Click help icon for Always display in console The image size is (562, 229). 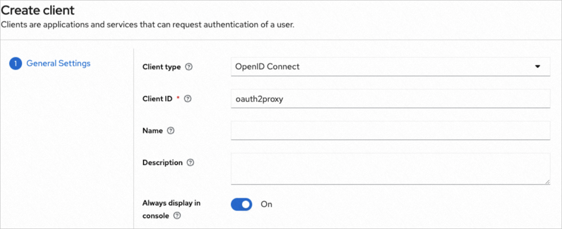[x=177, y=216]
